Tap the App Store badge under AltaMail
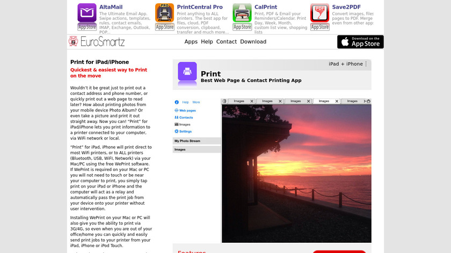451x253 pixels. coord(87,27)
